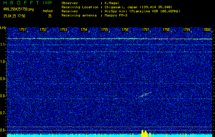Click the Receiving antenna label

point(79,15)
